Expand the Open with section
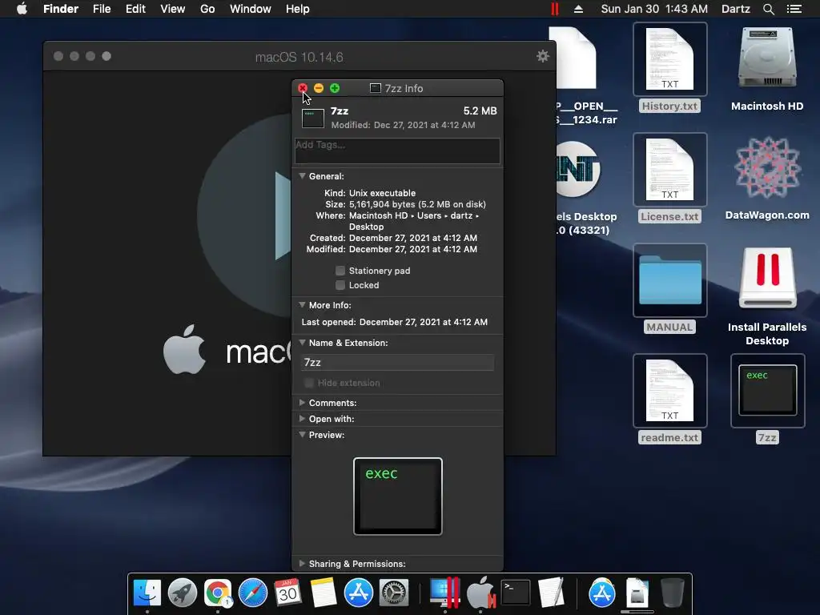 [x=302, y=419]
